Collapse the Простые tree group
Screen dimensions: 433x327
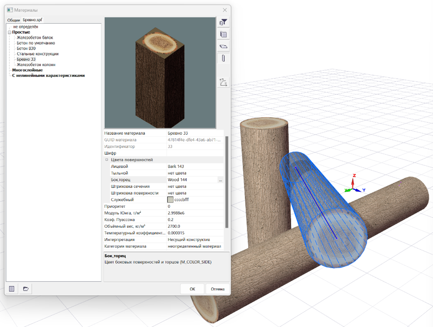point(10,32)
